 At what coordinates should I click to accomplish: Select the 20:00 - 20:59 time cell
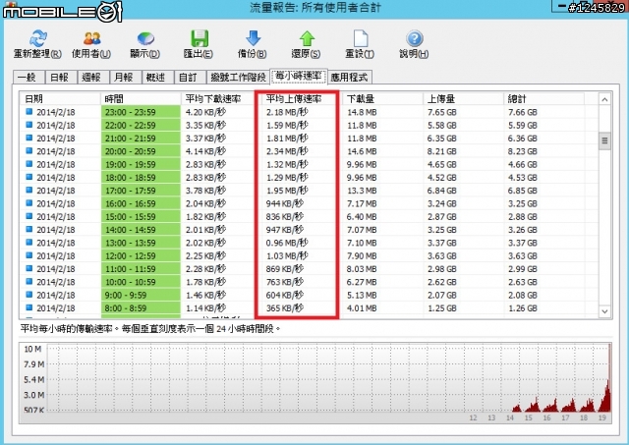click(141, 151)
